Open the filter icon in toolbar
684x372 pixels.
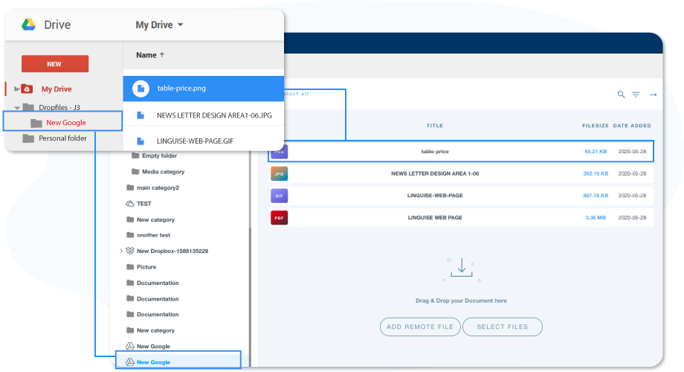pyautogui.click(x=636, y=94)
